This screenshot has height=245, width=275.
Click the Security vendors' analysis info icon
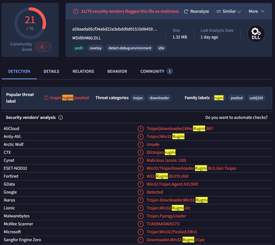click(61, 118)
